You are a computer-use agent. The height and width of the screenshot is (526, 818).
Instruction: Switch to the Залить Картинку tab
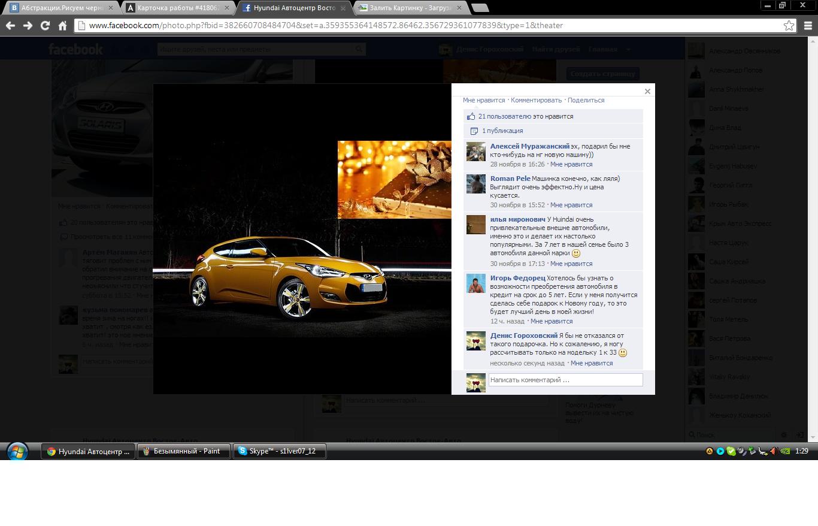(x=410, y=8)
